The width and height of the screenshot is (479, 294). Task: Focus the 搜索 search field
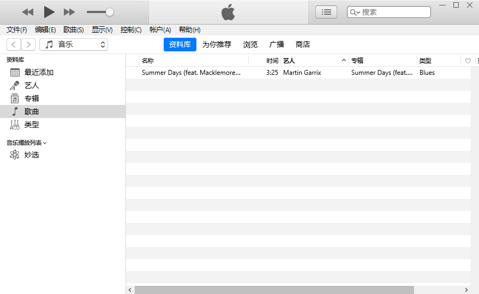pyautogui.click(x=389, y=12)
